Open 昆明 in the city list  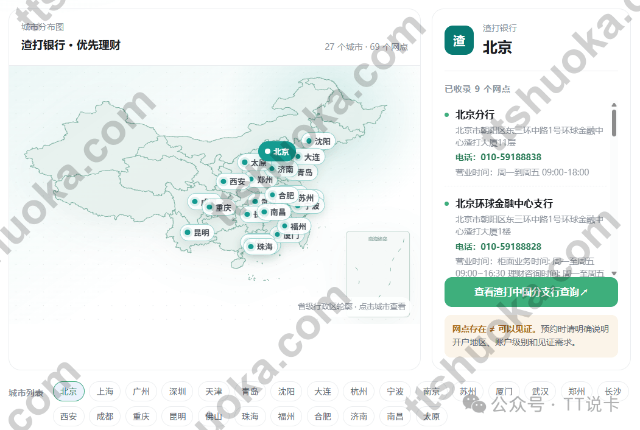point(178,417)
